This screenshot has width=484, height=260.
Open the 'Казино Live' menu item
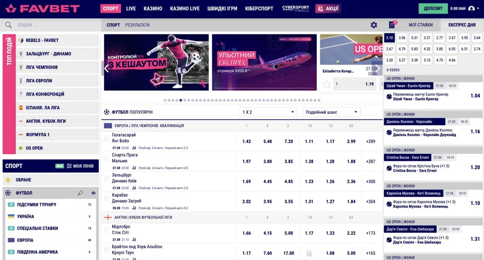(184, 8)
